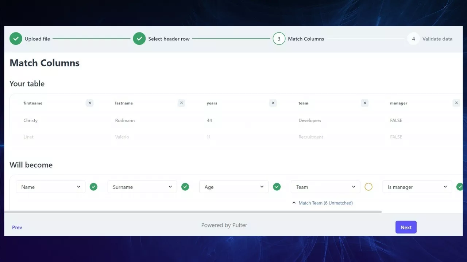Click the X icon beside years column
Image resolution: width=467 pixels, height=262 pixels.
pos(273,103)
